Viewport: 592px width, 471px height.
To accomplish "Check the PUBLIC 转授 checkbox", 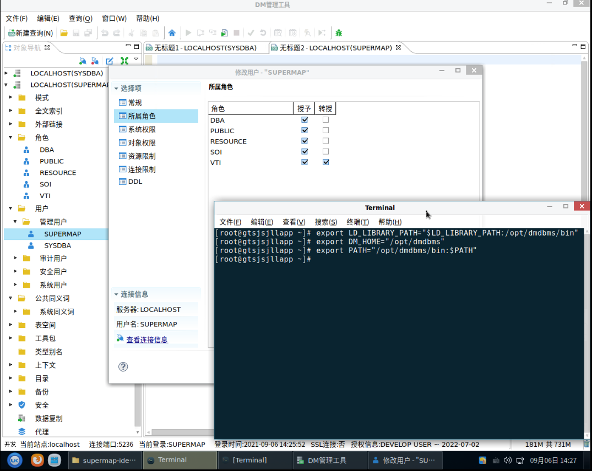I will point(326,130).
